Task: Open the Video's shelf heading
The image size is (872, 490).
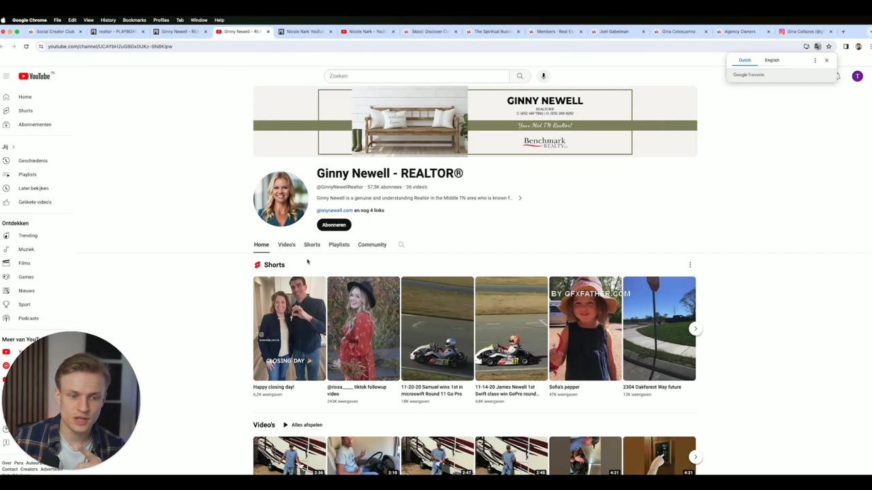Action: pyautogui.click(x=264, y=425)
